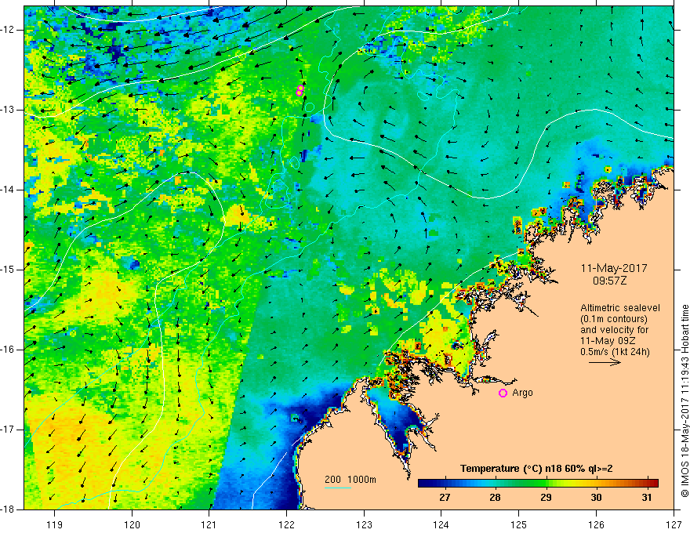Click the longitude axis label 127

click(674, 524)
